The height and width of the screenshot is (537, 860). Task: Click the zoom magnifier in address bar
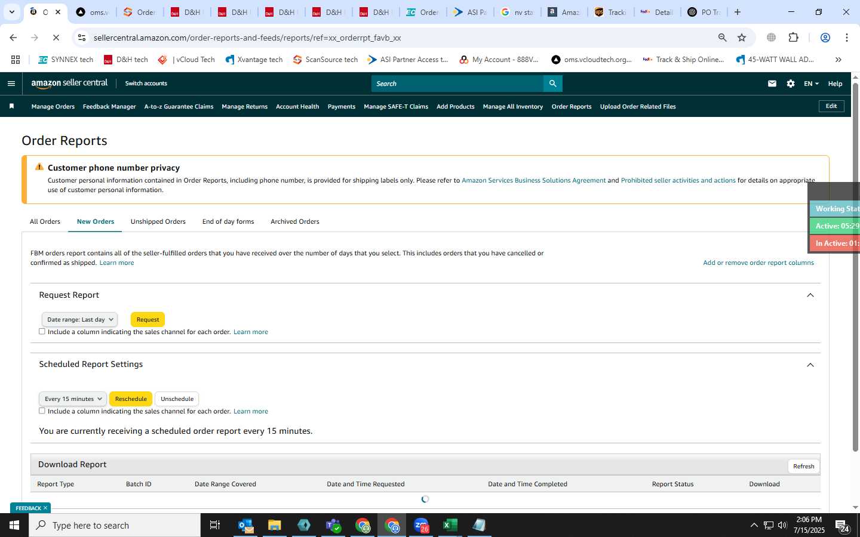click(722, 38)
